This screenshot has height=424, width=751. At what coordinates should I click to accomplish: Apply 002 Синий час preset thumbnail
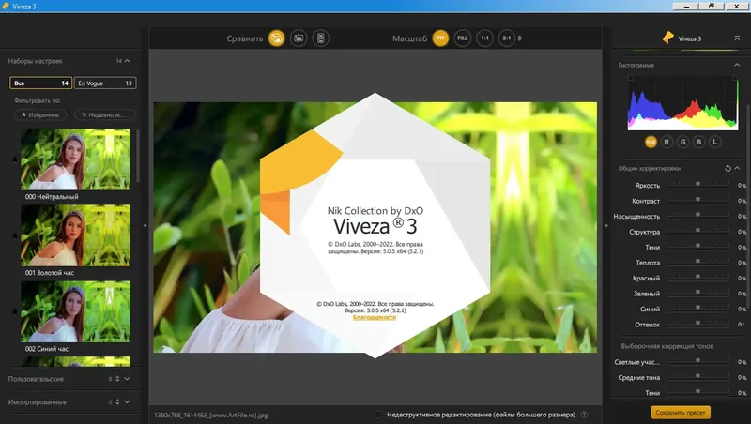75,311
